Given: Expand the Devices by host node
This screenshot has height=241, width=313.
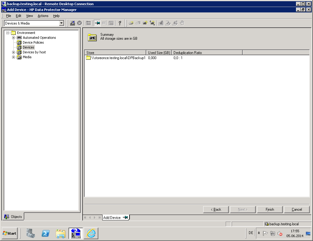Looking at the screenshot, I should [13, 52].
